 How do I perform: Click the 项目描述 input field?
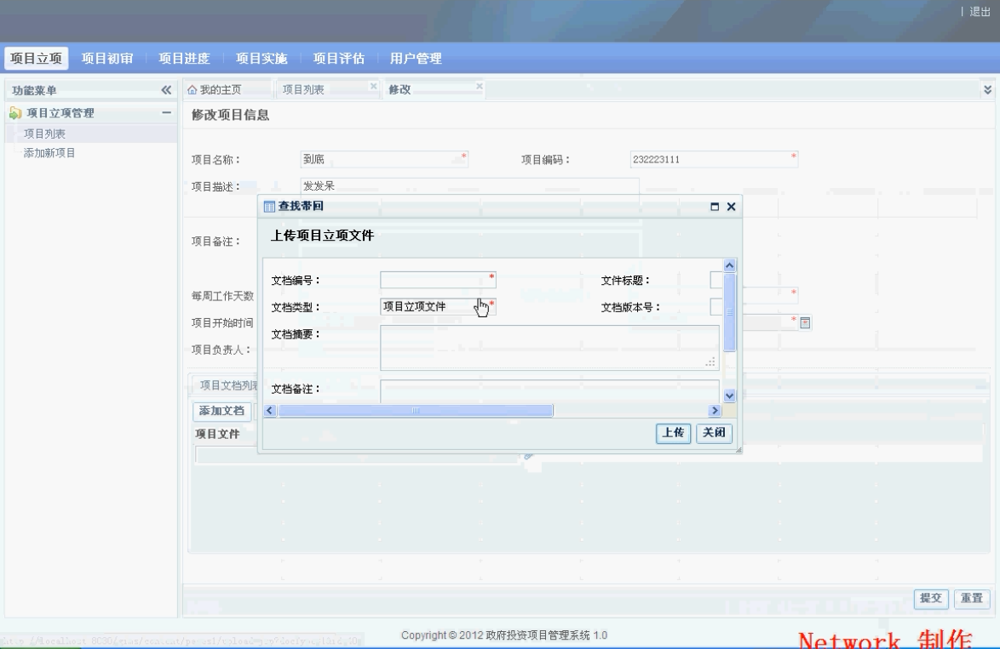[469, 186]
